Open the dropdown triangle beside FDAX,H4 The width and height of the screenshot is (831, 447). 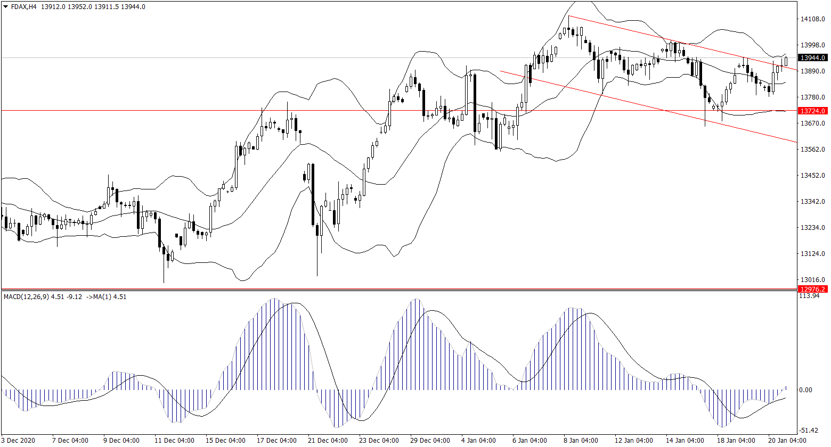pyautogui.click(x=5, y=7)
